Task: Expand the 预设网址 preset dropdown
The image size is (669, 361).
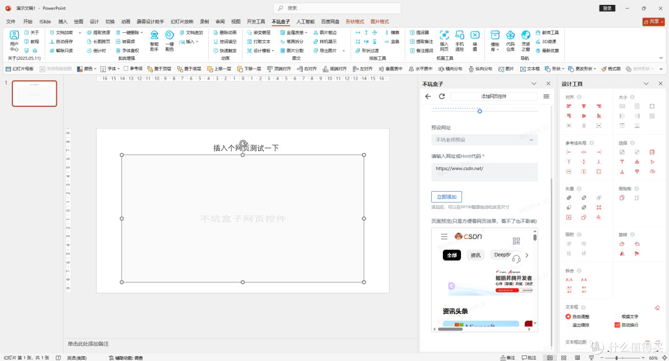Action: (484, 140)
